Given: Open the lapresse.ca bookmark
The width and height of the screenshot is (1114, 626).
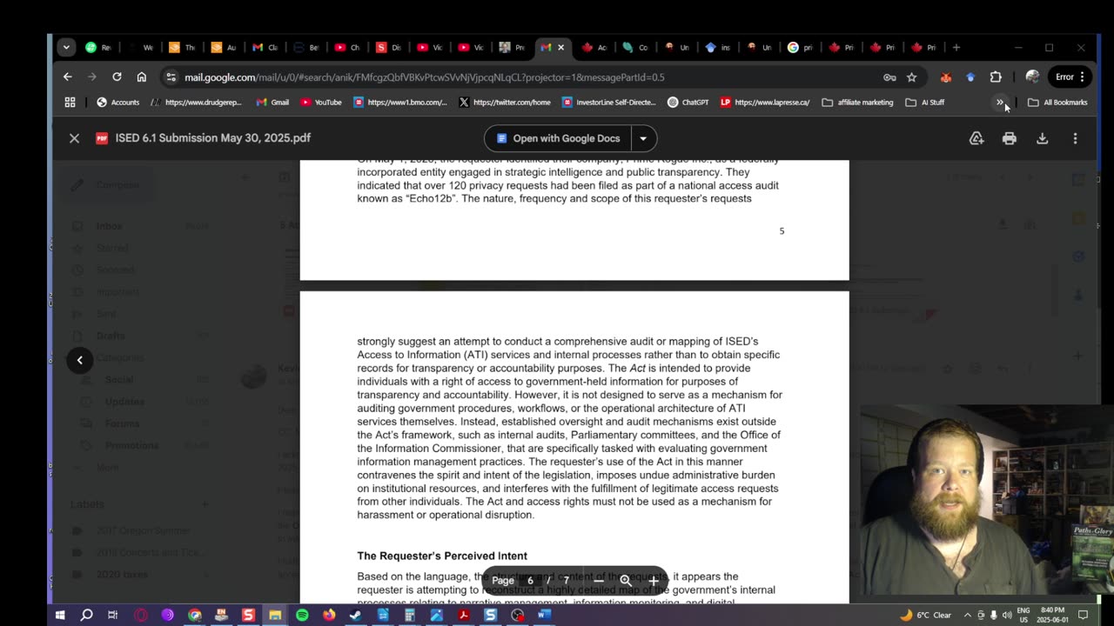Looking at the screenshot, I should click(x=765, y=103).
